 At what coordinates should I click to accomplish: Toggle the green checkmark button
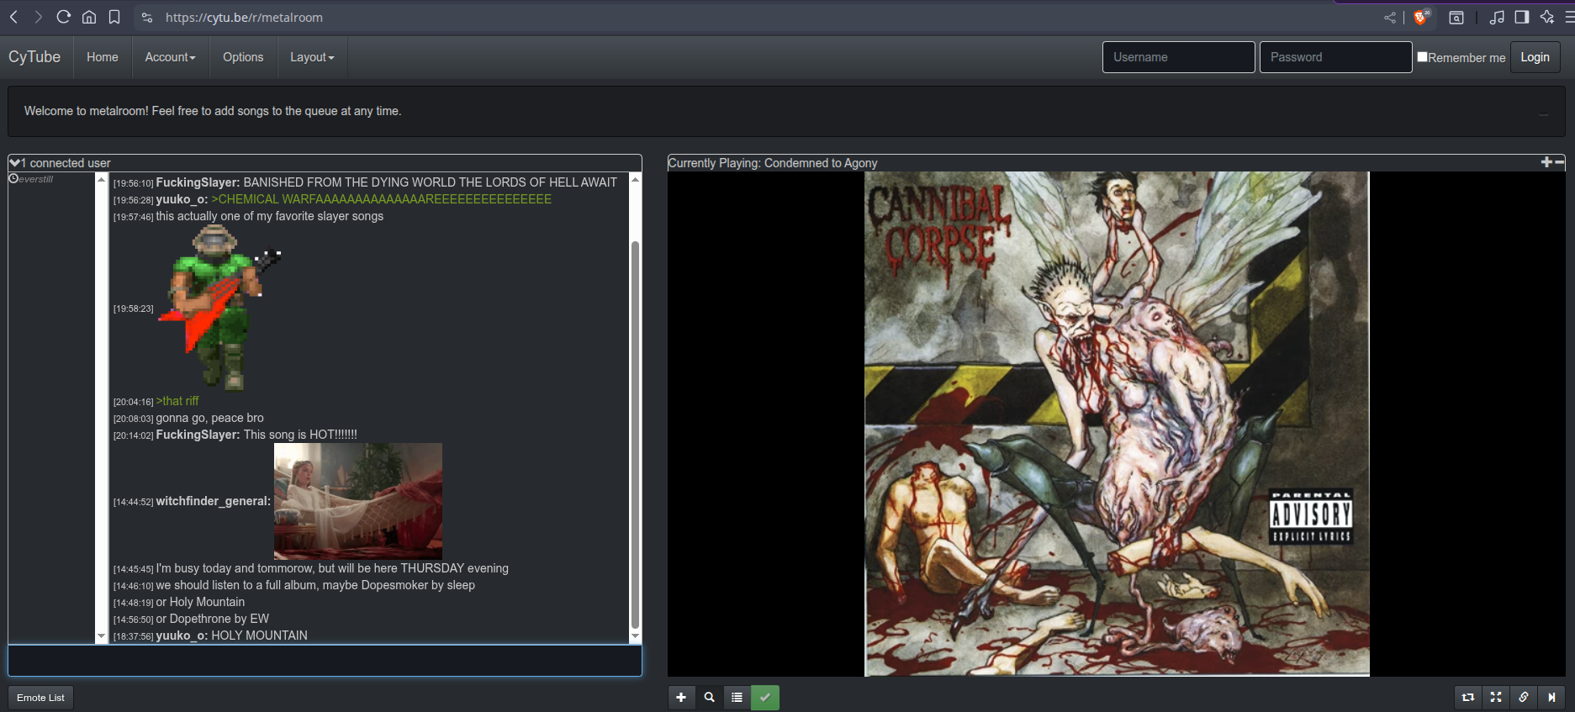click(x=765, y=697)
